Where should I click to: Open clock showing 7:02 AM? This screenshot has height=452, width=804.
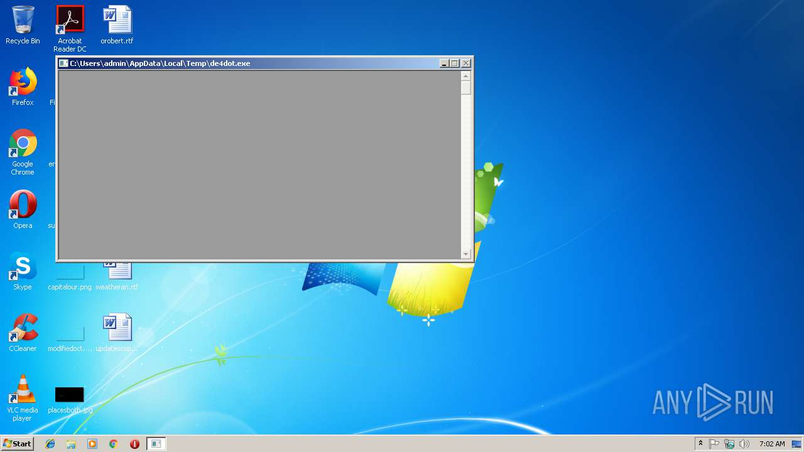[x=772, y=444]
